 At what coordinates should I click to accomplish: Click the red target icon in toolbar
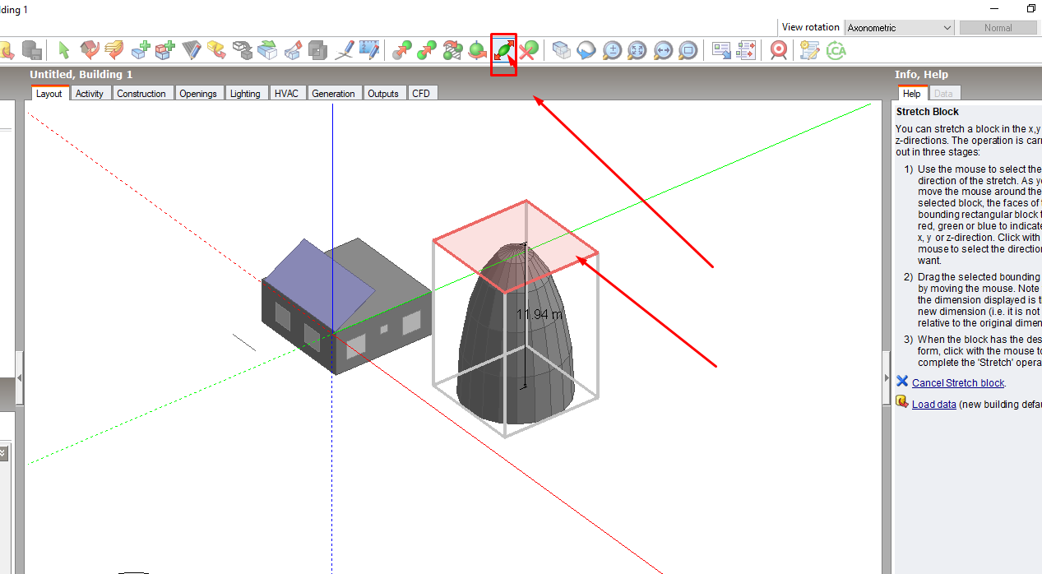pyautogui.click(x=778, y=50)
